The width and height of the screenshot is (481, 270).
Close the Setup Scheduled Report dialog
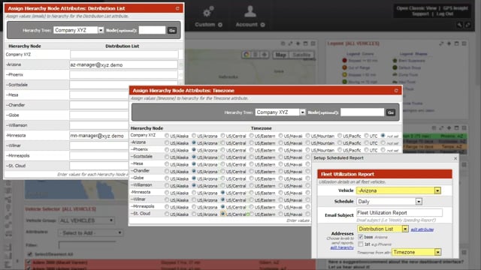click(x=455, y=158)
